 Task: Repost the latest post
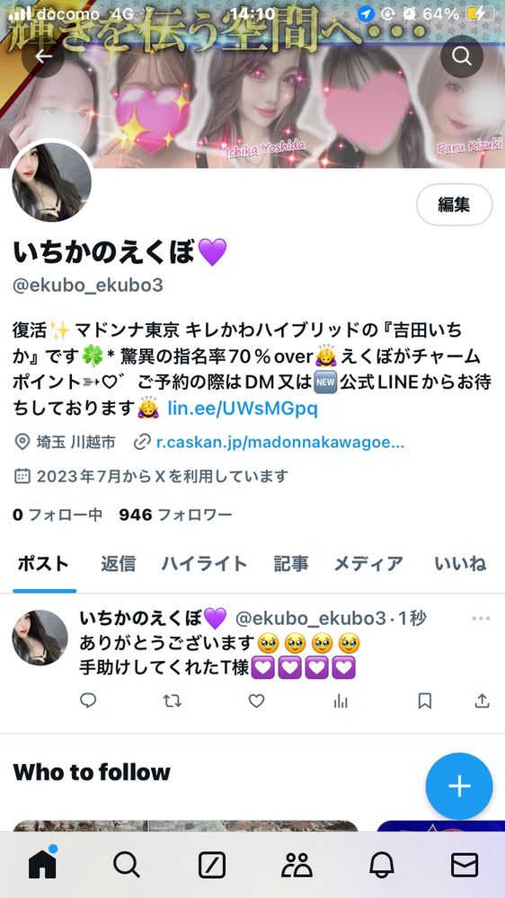tap(172, 700)
